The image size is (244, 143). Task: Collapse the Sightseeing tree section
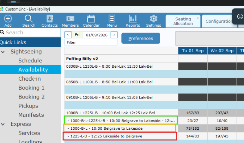pos(3,52)
